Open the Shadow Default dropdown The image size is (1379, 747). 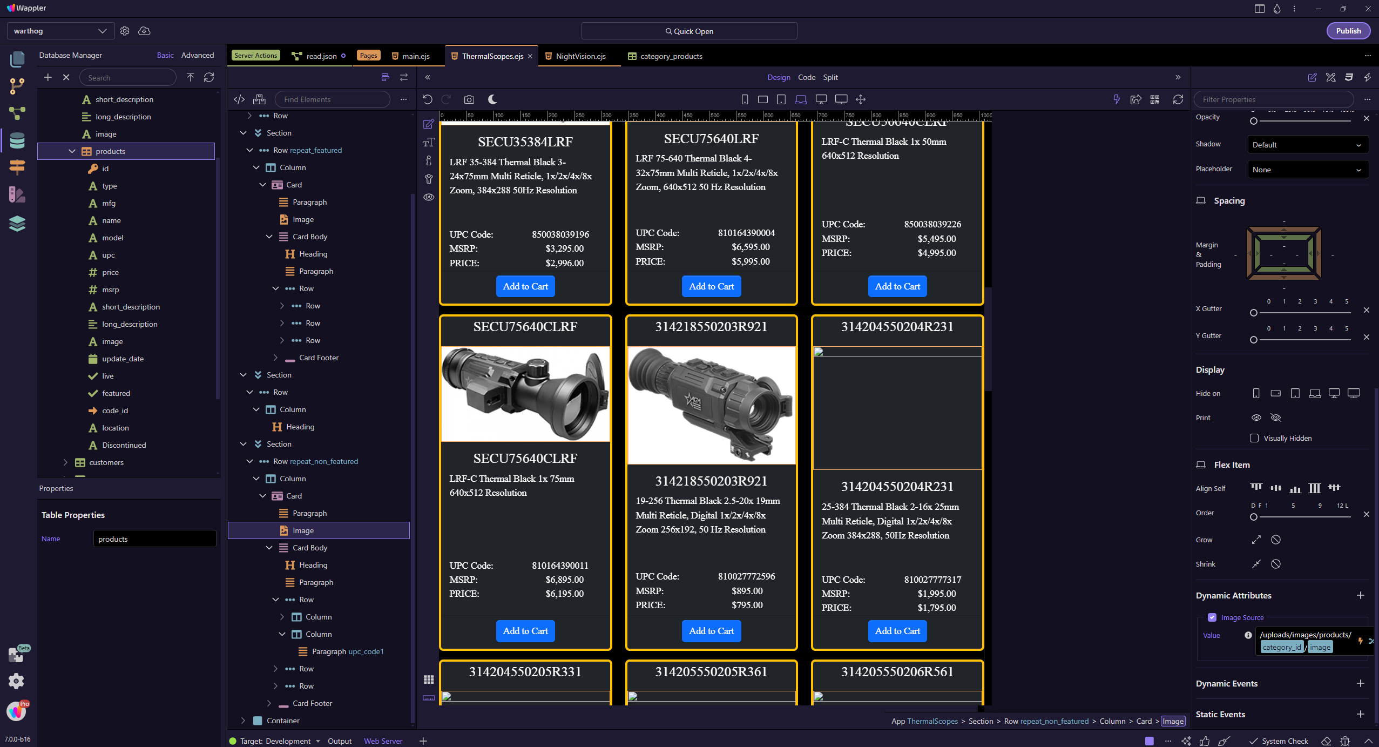click(1308, 145)
